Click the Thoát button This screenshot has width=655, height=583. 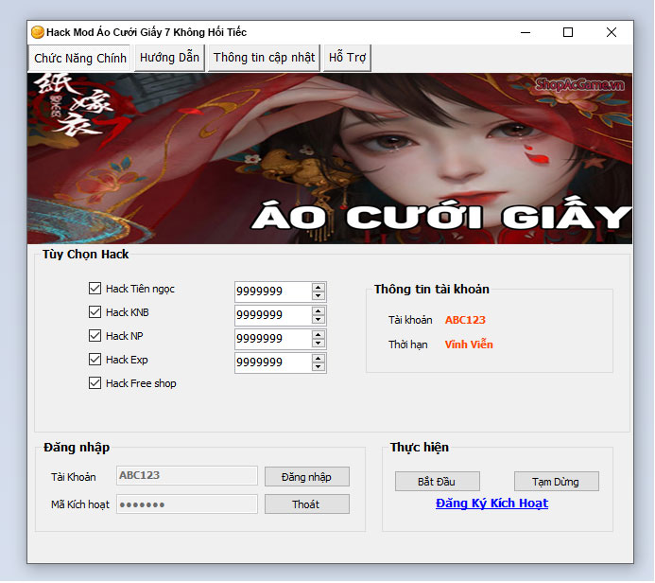click(x=306, y=504)
